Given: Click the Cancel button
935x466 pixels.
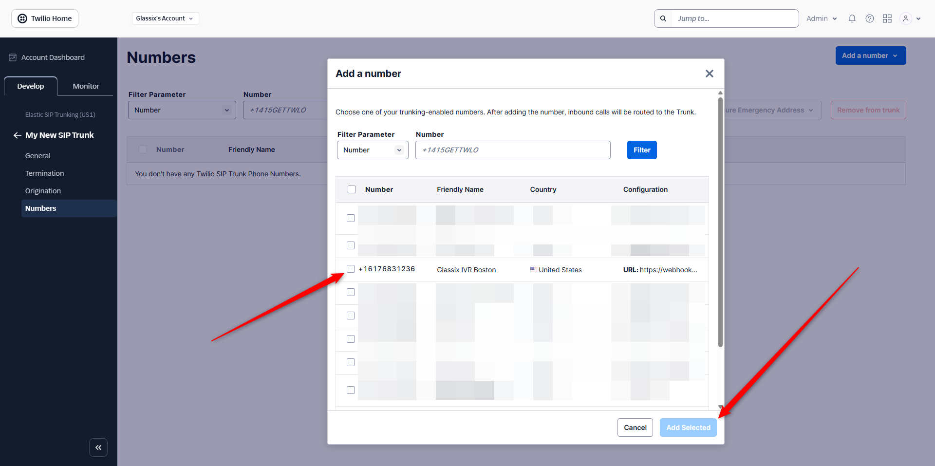Looking at the screenshot, I should click(635, 428).
